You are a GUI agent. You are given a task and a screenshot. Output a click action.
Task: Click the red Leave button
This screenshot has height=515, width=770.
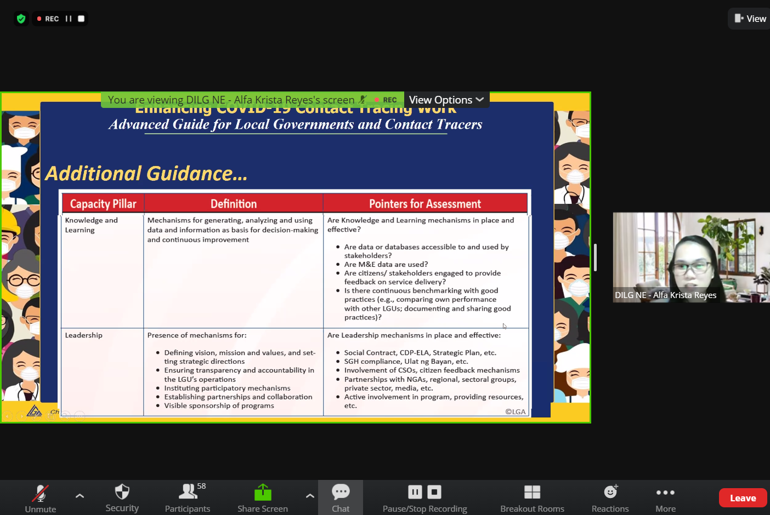743,498
